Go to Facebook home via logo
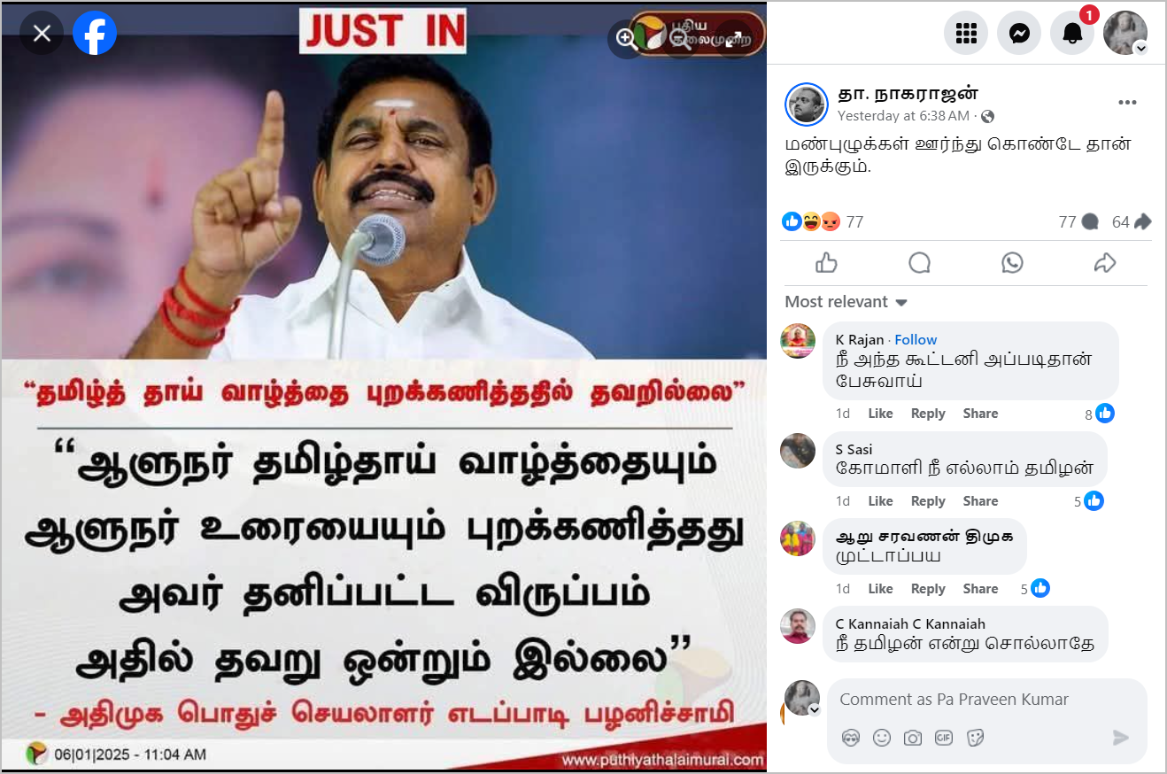Screen dimensions: 1167x774 95,34
